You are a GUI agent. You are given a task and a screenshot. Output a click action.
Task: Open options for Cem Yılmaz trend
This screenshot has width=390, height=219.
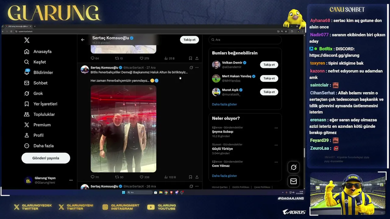(x=276, y=162)
